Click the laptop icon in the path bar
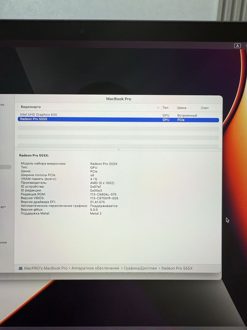The height and width of the screenshot is (330, 247). click(21, 268)
